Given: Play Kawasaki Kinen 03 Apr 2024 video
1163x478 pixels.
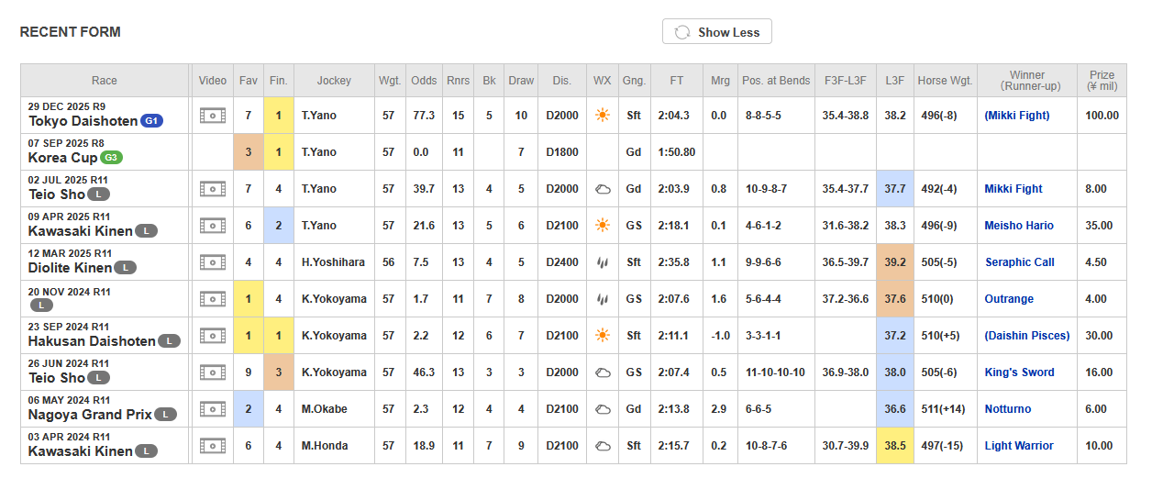Looking at the screenshot, I should click(x=212, y=446).
